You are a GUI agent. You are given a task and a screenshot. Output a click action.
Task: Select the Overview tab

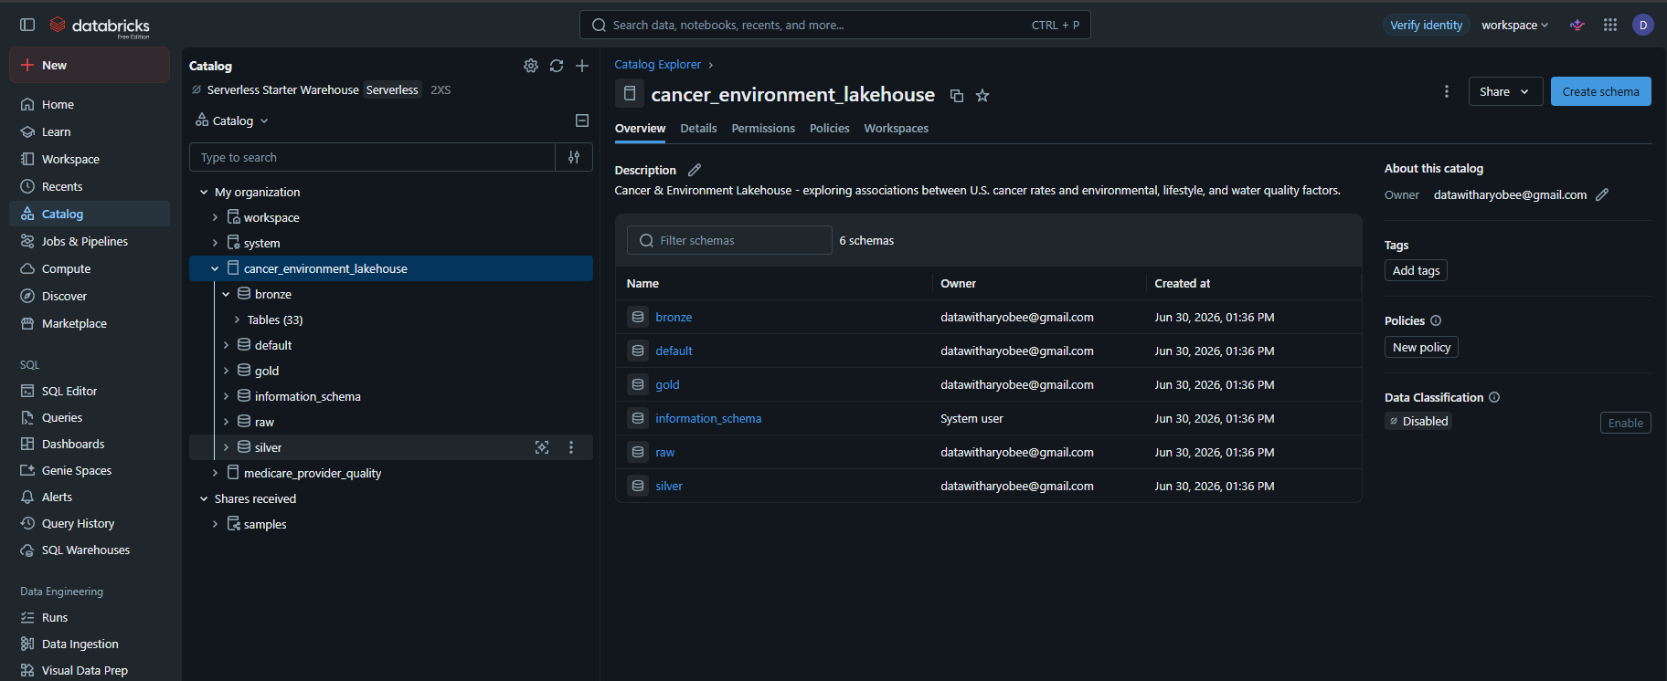(x=640, y=129)
